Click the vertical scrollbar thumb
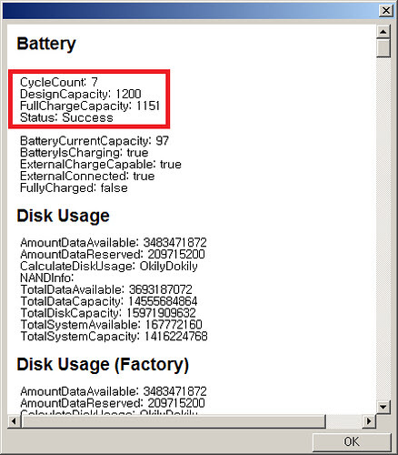 (x=383, y=47)
